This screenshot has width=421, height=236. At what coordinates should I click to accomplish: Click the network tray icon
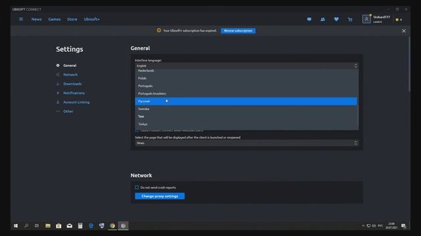coord(368,226)
